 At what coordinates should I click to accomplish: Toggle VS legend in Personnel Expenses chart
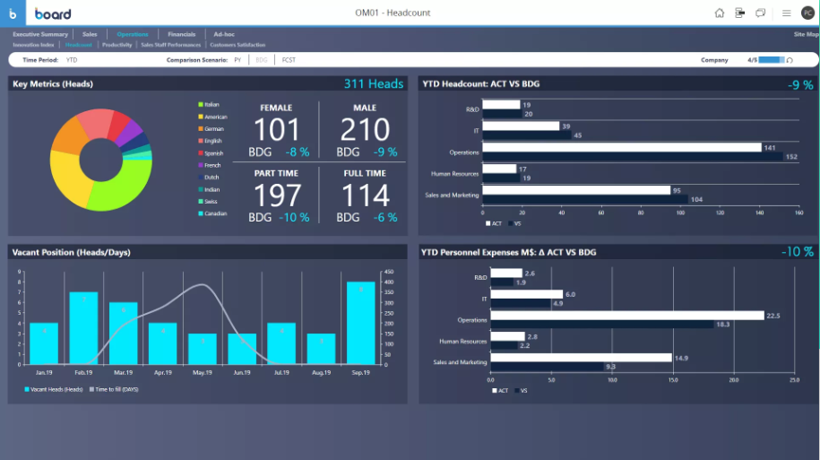pos(521,390)
